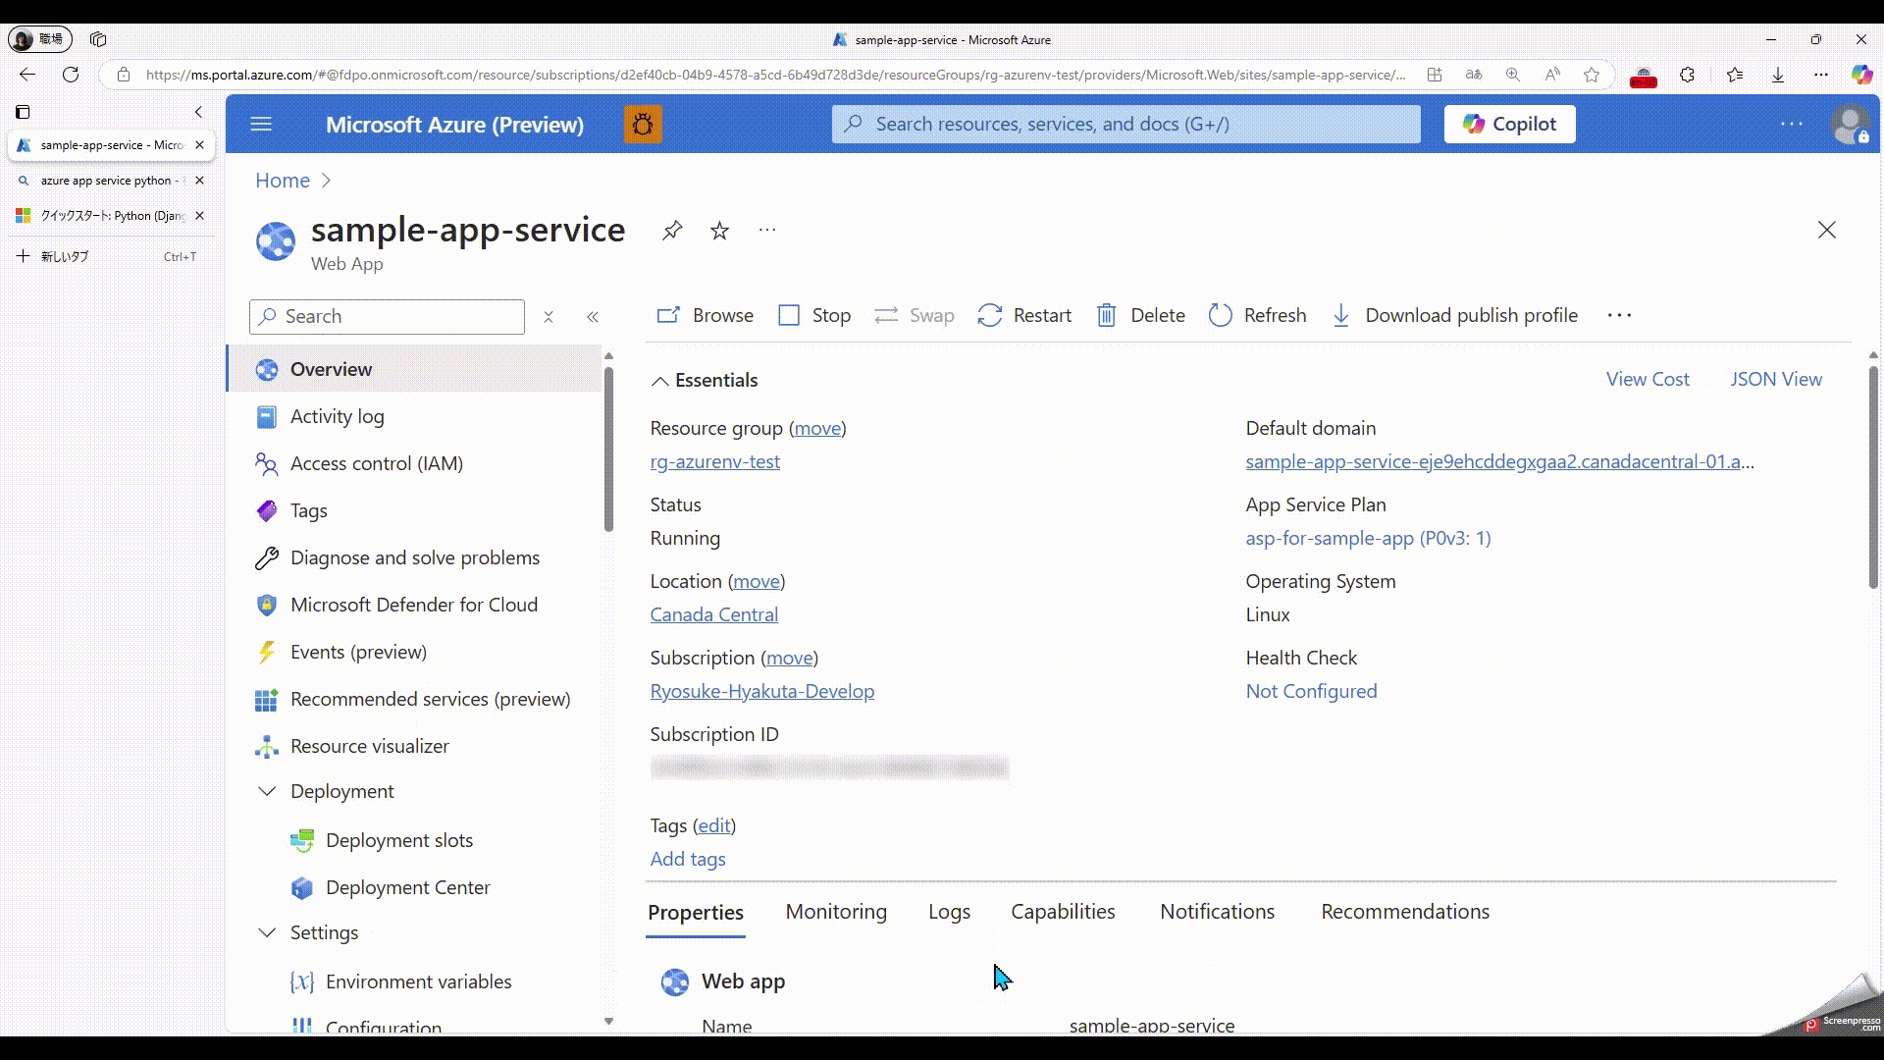
Task: Switch to the Notifications tab
Action: pyautogui.click(x=1217, y=912)
